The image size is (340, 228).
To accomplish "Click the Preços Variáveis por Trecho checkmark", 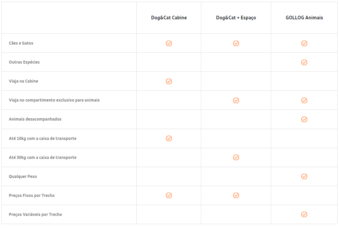I will 304,214.
